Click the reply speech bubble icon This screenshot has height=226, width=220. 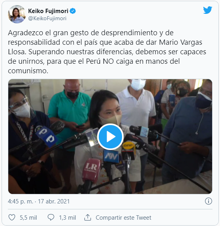pos(51,217)
